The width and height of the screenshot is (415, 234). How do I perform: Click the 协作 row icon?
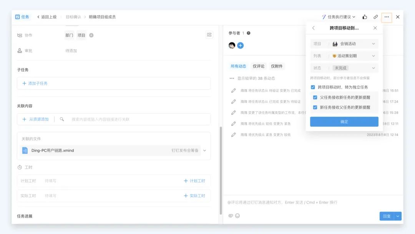click(x=20, y=35)
